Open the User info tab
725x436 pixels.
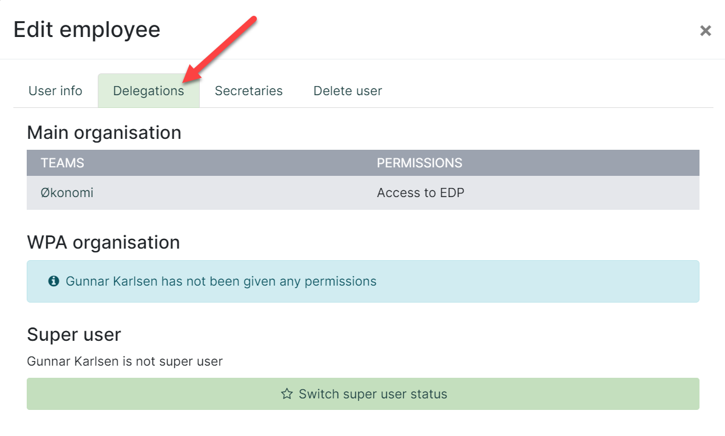click(x=55, y=90)
